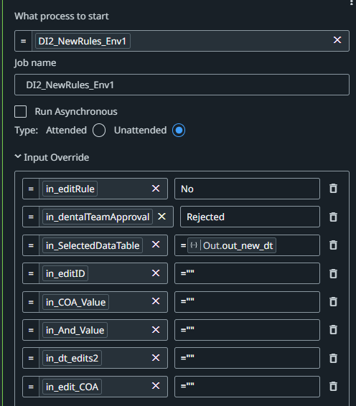This screenshot has height=406, width=356.
Task: Delete the in_dentalTeamApproval override row
Action: pos(333,217)
